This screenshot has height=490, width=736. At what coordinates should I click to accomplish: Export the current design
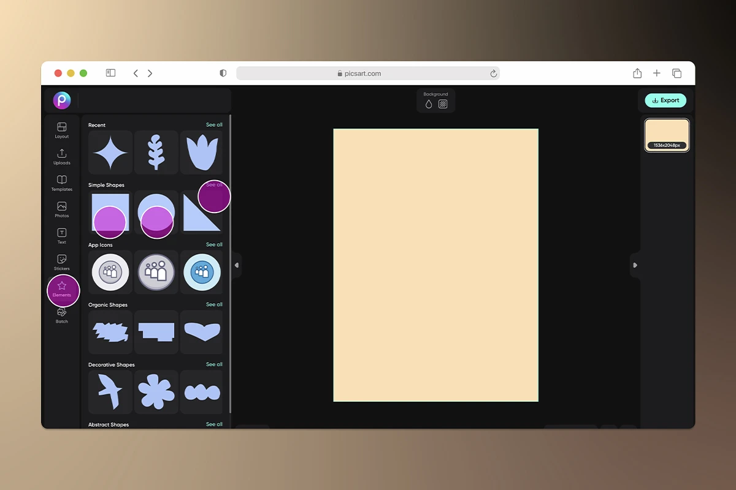[665, 100]
